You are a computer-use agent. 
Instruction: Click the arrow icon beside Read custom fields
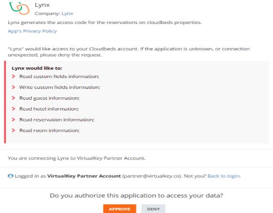[14, 76]
